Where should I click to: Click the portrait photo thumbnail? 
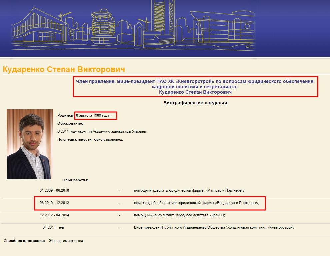pos(30,144)
